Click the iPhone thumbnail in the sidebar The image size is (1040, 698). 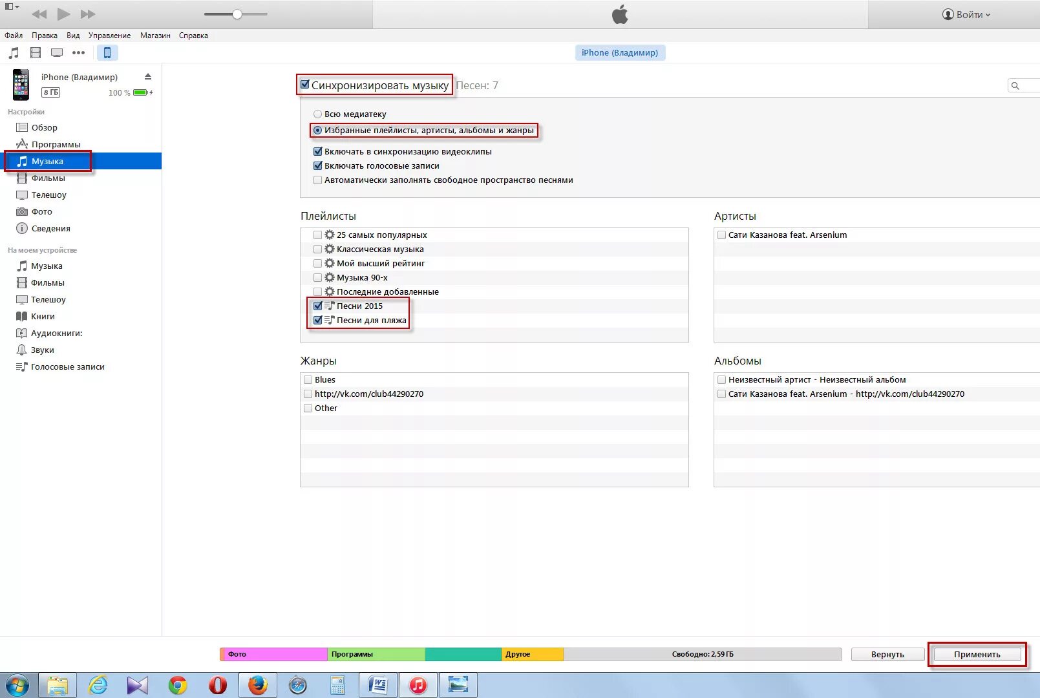[x=21, y=85]
